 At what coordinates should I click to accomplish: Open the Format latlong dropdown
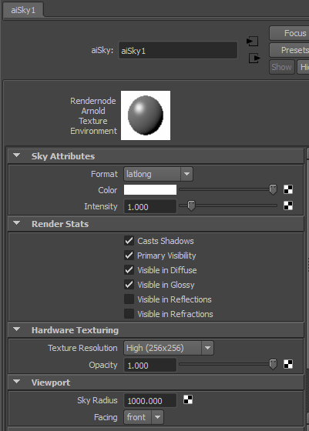[x=158, y=174]
